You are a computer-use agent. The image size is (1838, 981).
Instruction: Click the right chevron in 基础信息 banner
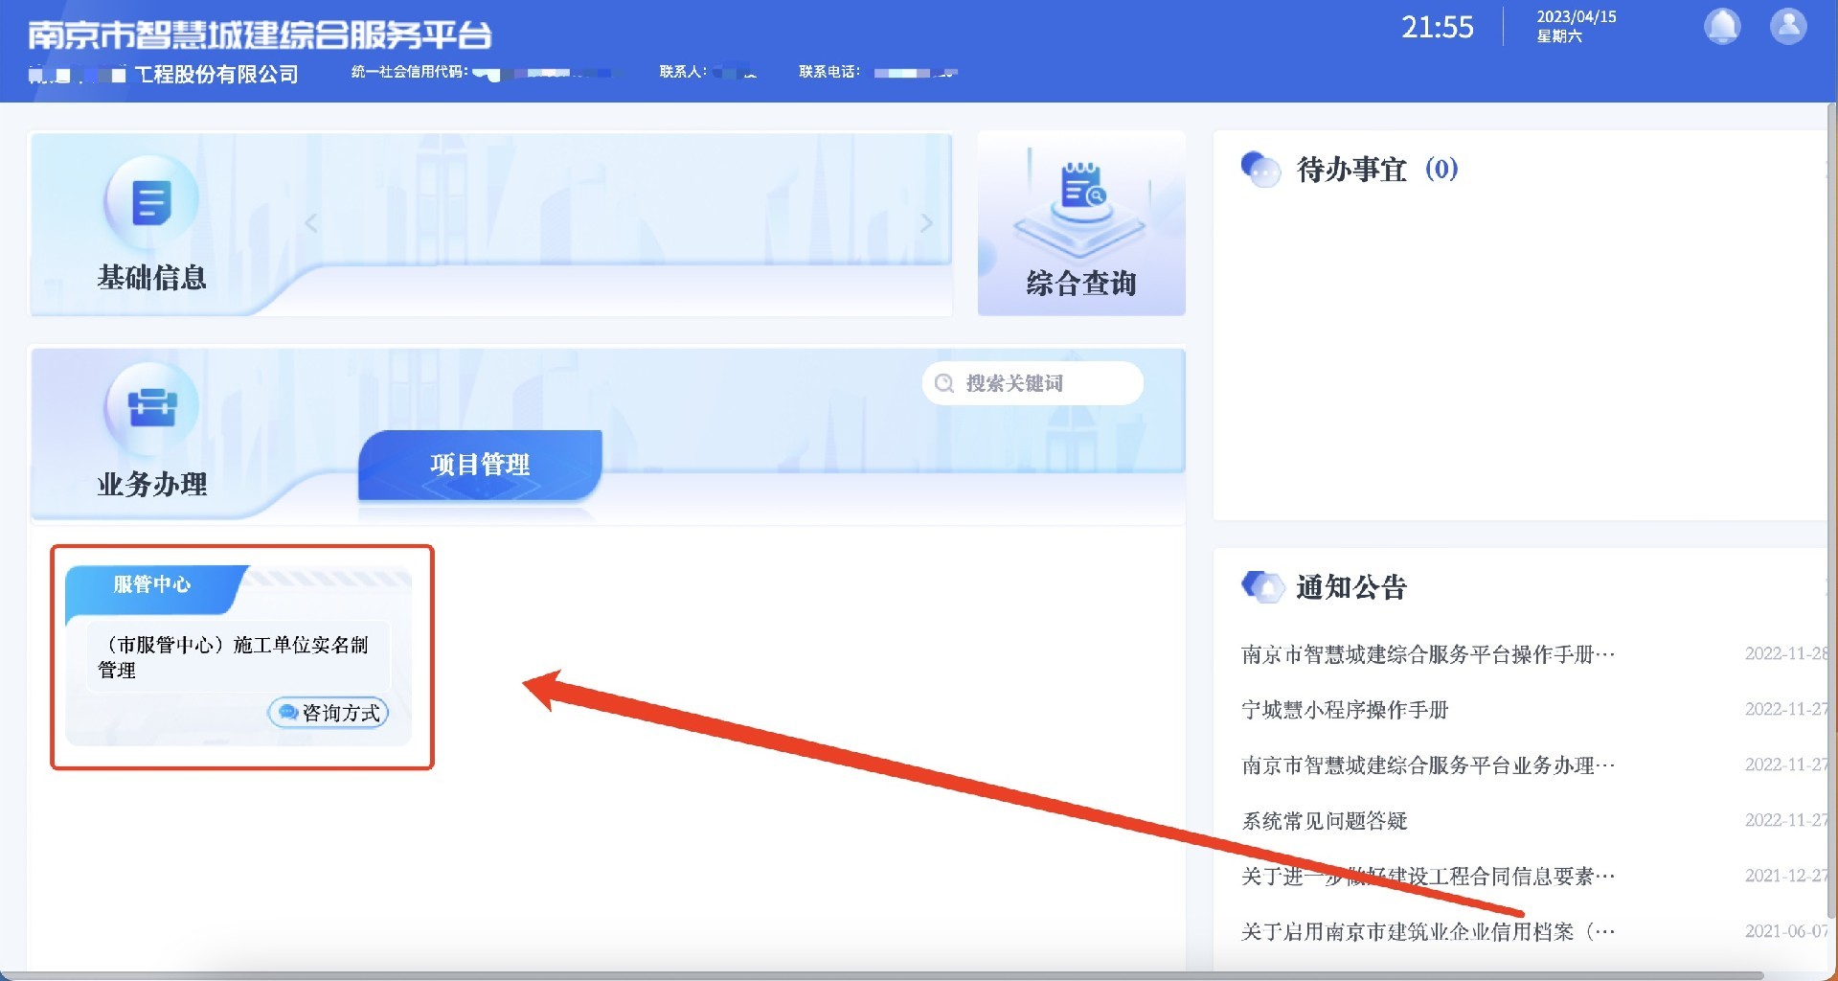coord(926,223)
